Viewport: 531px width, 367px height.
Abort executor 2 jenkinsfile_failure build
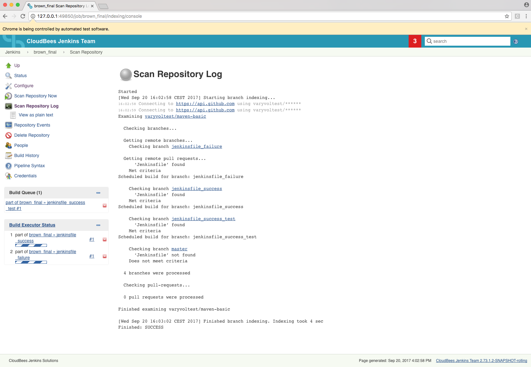point(105,256)
